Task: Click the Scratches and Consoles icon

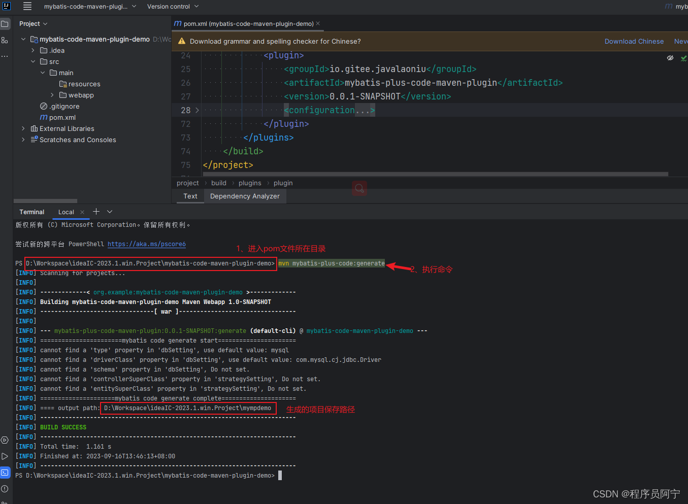Action: click(34, 140)
